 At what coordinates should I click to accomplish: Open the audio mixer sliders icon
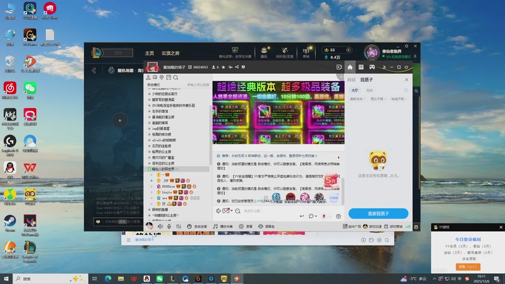coord(179,227)
